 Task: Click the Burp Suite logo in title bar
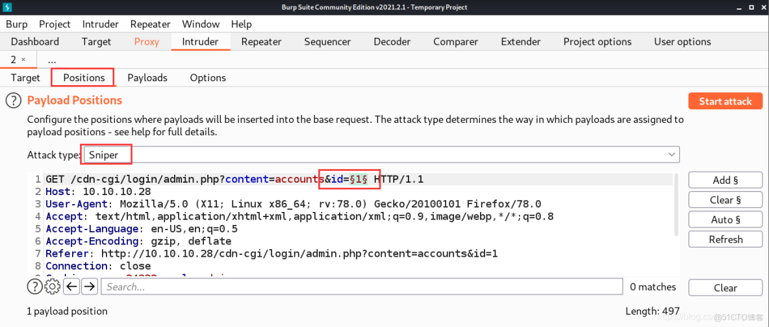[x=8, y=7]
